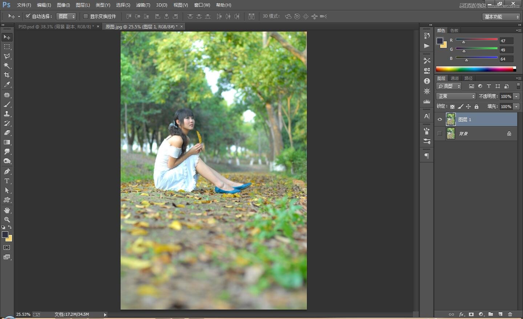Viewport: 523px width, 319px height.
Task: Switch to the Channels (通道) tab
Action: point(455,78)
